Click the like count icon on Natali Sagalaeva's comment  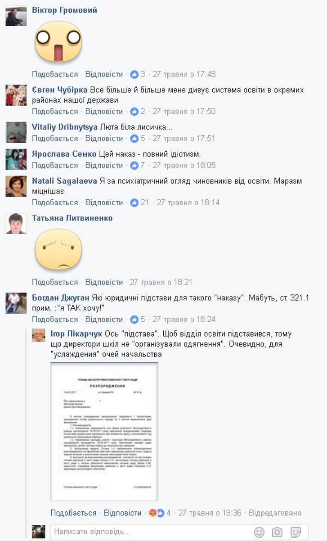tap(134, 203)
